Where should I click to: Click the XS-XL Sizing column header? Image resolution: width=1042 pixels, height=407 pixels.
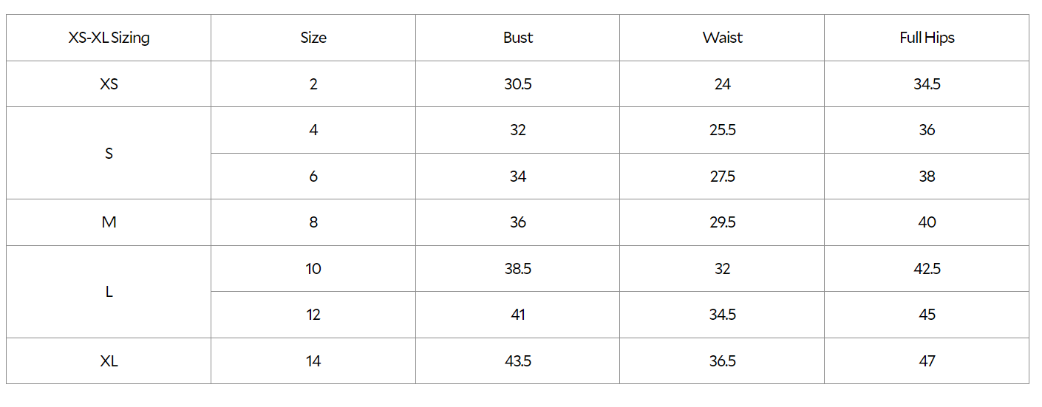point(109,38)
